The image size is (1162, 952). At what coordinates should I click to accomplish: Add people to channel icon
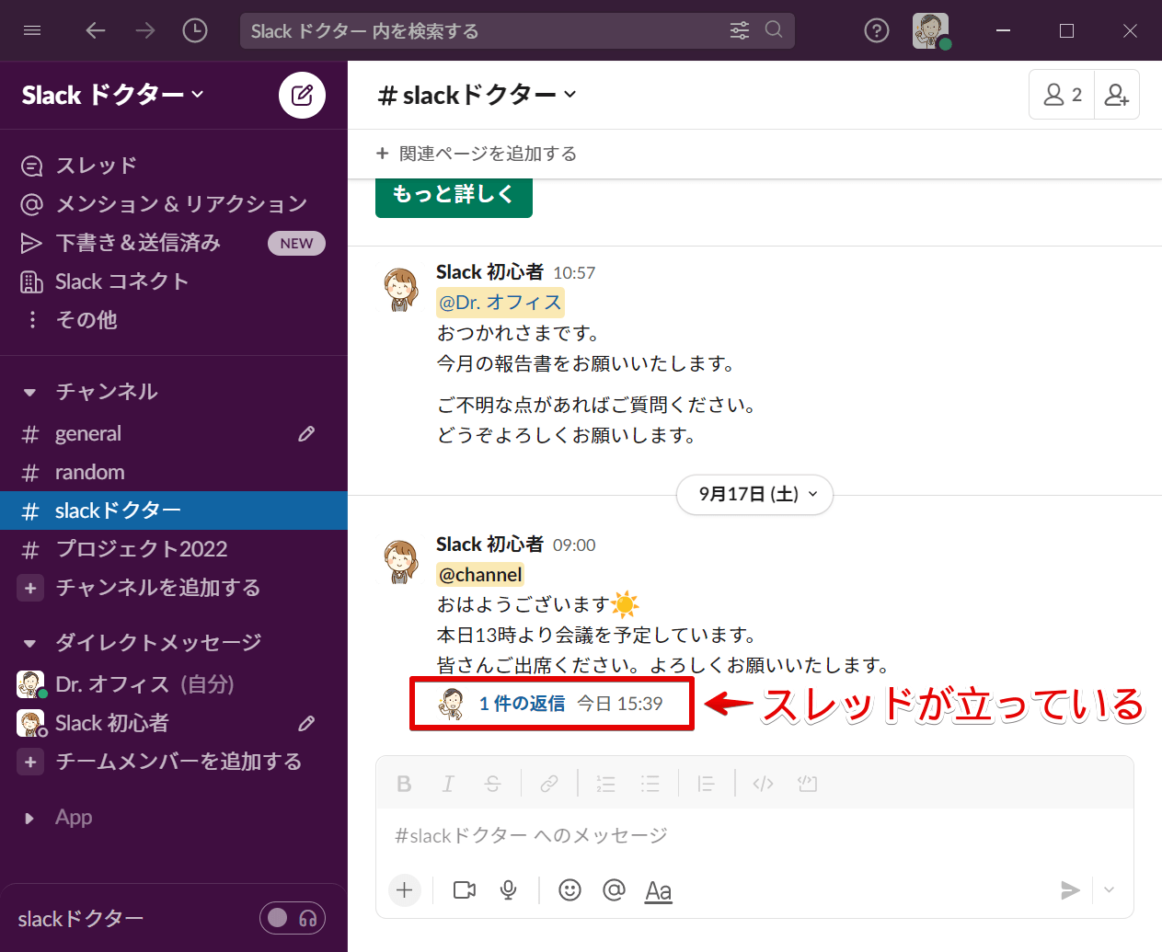[1117, 95]
